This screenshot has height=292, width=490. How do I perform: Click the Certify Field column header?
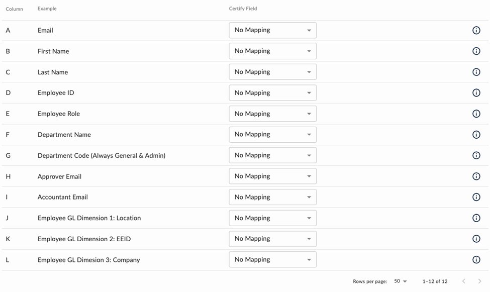(x=243, y=9)
